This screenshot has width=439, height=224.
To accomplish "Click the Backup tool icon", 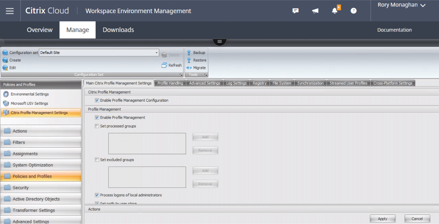I will tap(189, 53).
